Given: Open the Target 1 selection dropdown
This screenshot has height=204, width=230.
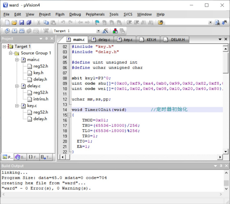Looking at the screenshot, I should 98,31.
